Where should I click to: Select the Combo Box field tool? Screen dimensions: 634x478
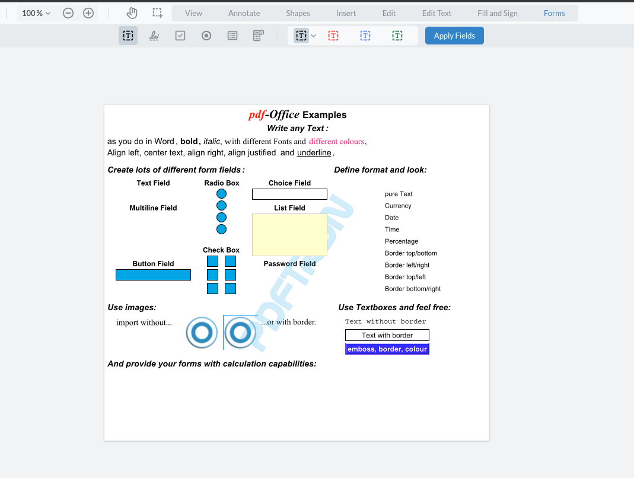coord(258,36)
